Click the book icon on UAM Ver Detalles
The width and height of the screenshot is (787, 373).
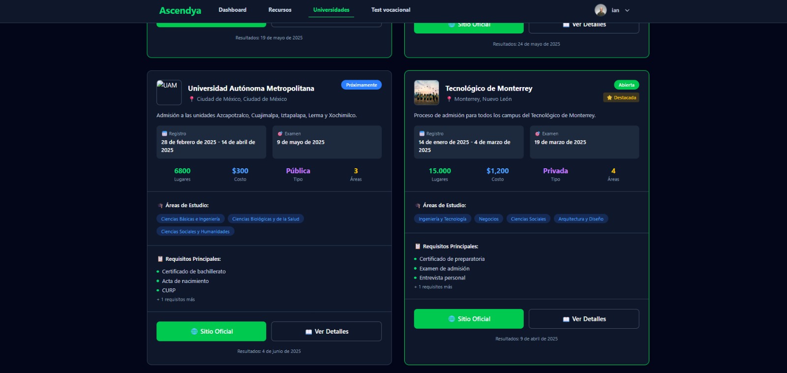click(308, 332)
